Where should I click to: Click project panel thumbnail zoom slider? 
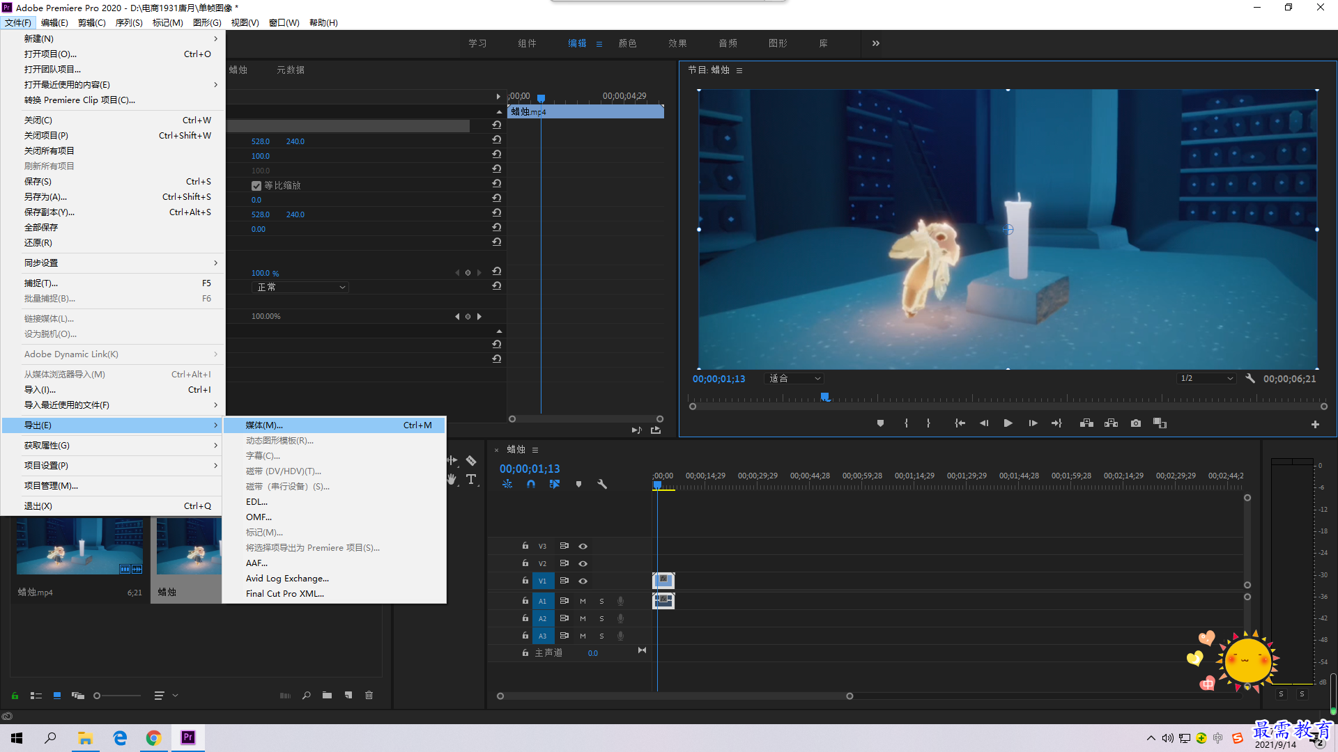pos(117,695)
